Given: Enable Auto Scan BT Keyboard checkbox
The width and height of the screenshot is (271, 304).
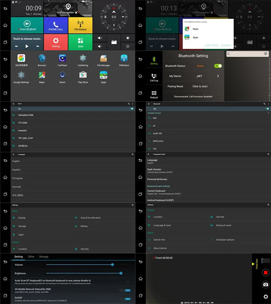Looking at the screenshot, I should pyautogui.click(x=128, y=282).
